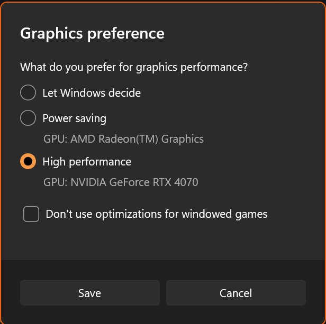
Task: Click the AMD Radeon(TM) Graphics GPU text
Action: [123, 139]
